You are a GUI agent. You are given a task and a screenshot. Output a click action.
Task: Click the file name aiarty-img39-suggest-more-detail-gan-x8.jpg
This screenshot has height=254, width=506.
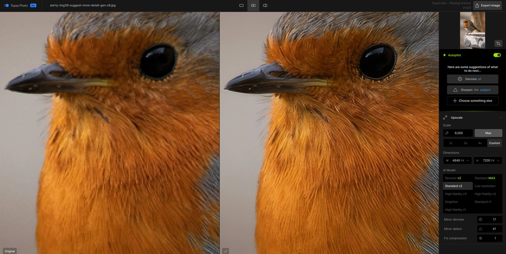pos(83,5)
